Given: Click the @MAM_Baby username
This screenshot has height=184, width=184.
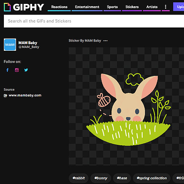Looking at the screenshot, I should click(29, 47).
